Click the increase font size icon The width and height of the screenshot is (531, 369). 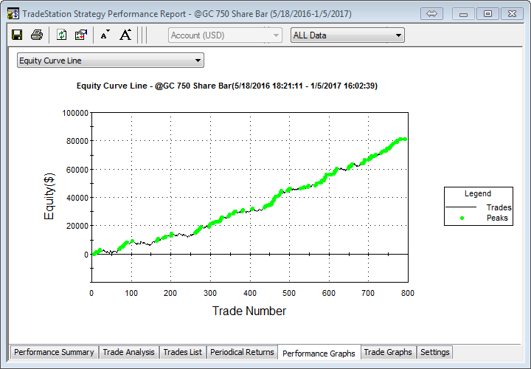125,35
